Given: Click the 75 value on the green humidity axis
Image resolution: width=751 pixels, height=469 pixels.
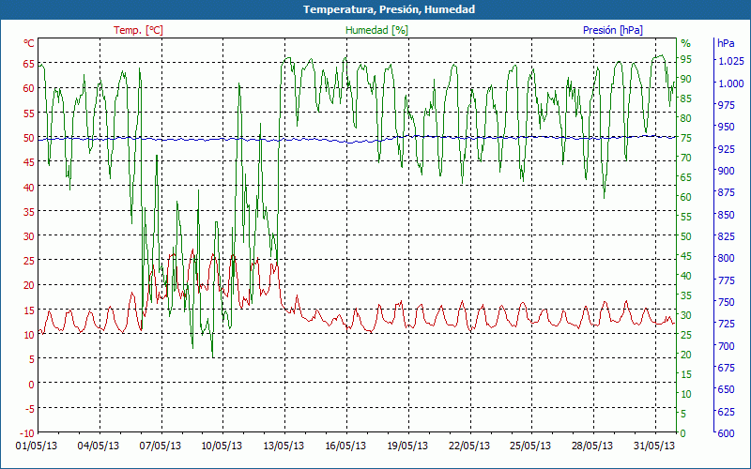Looking at the screenshot, I should tap(686, 138).
